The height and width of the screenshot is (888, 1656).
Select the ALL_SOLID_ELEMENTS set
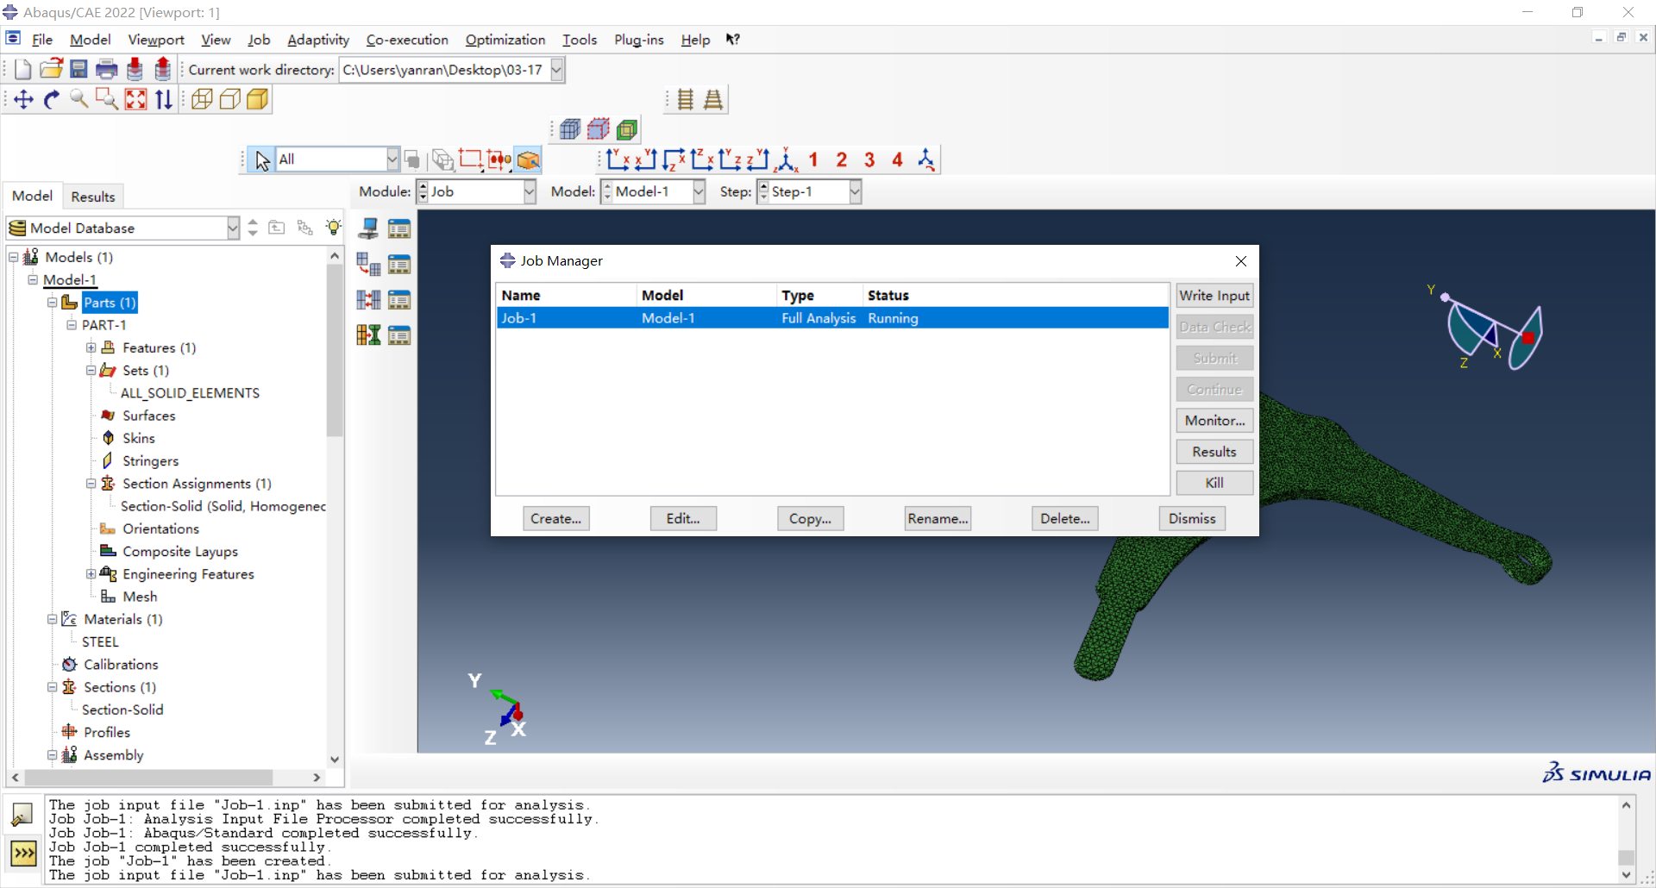190,393
